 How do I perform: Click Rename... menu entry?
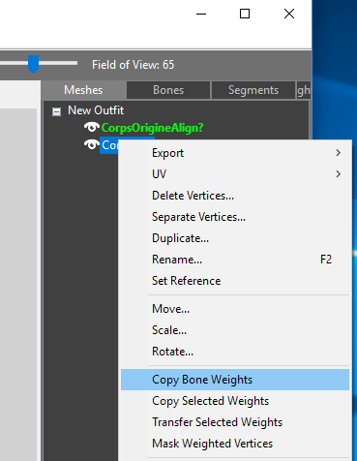[235, 260]
